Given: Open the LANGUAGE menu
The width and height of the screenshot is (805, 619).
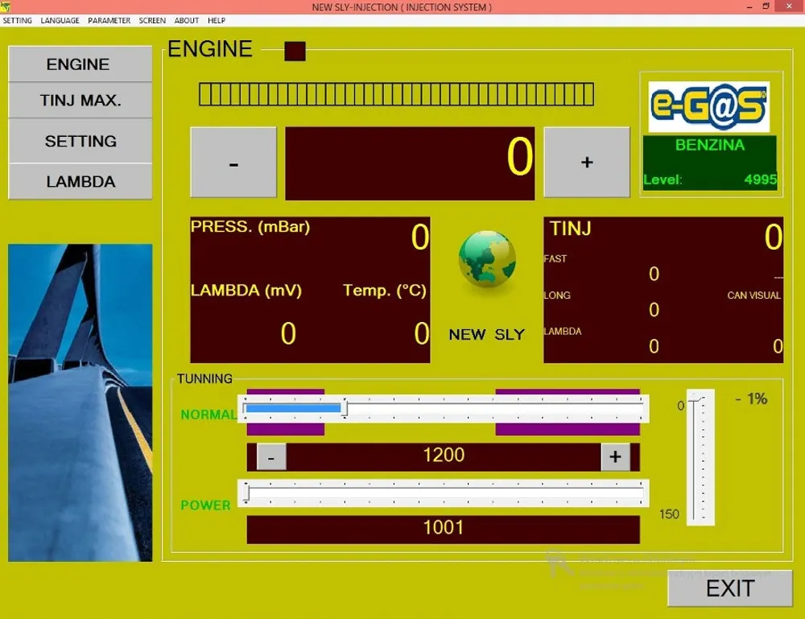Looking at the screenshot, I should [59, 21].
